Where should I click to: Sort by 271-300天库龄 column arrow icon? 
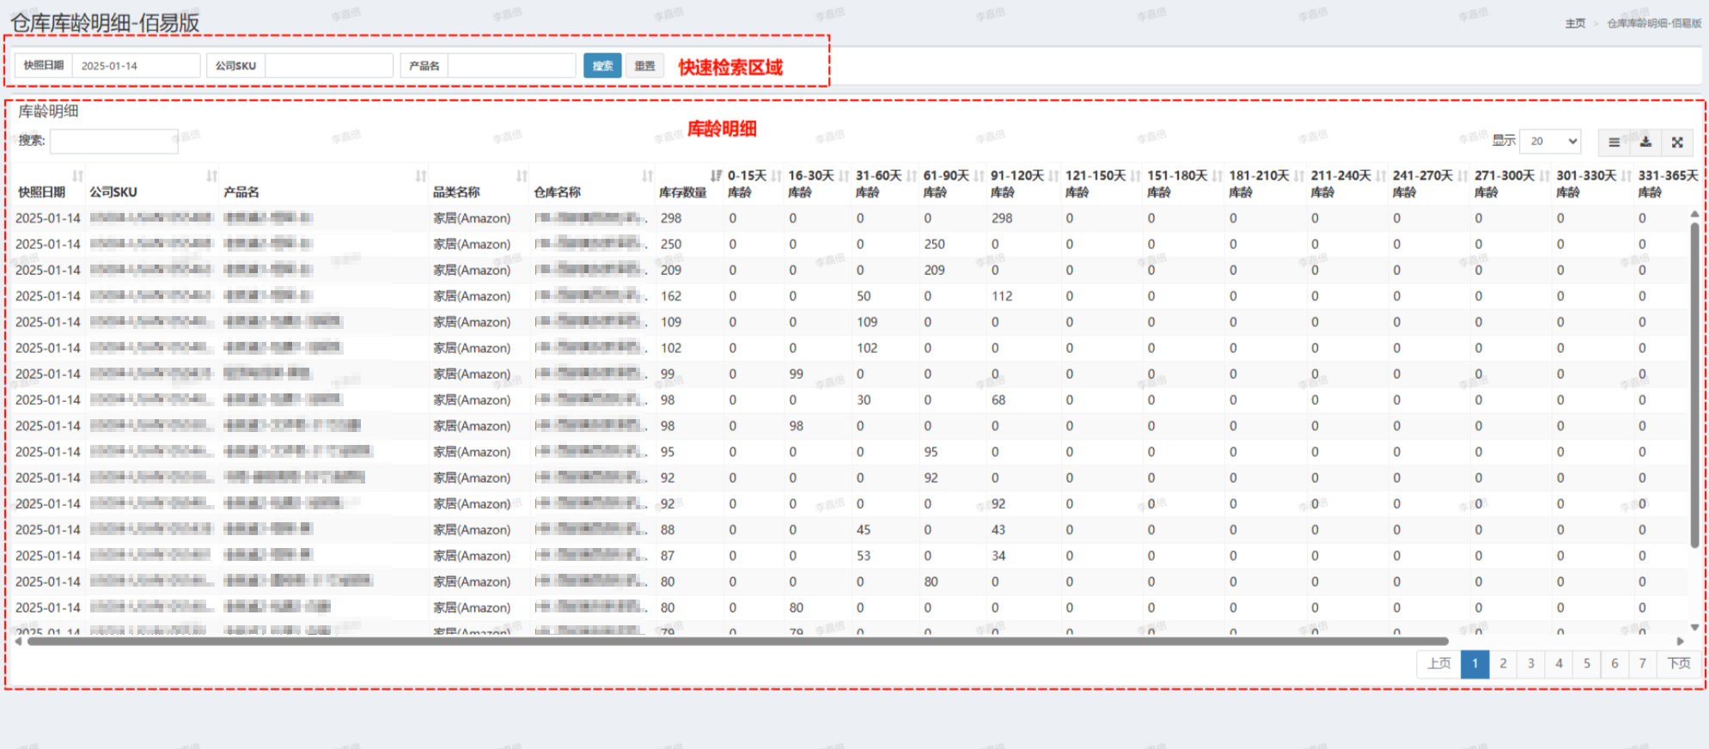[1544, 175]
